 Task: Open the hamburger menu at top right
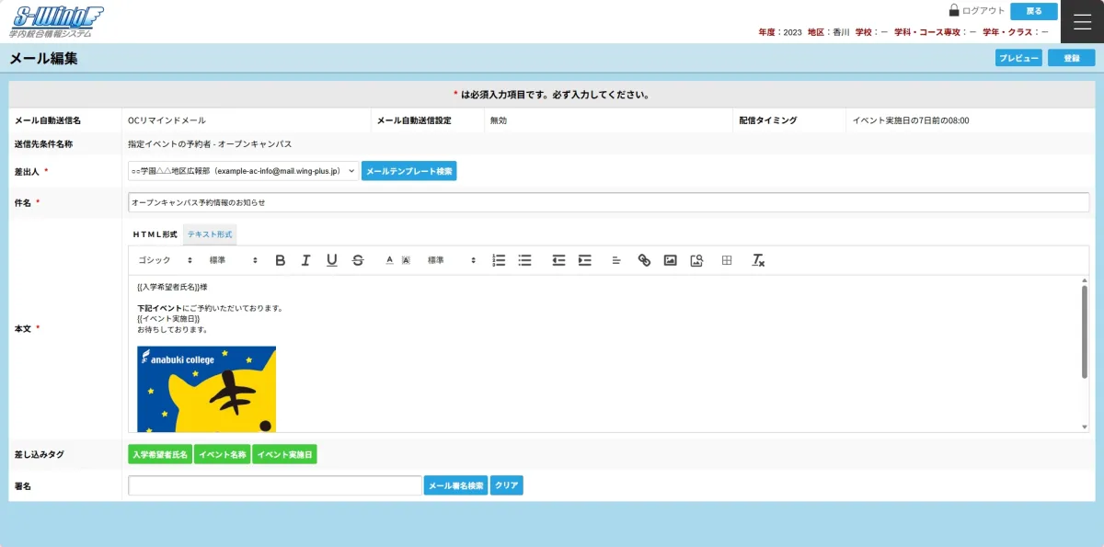(1082, 21)
